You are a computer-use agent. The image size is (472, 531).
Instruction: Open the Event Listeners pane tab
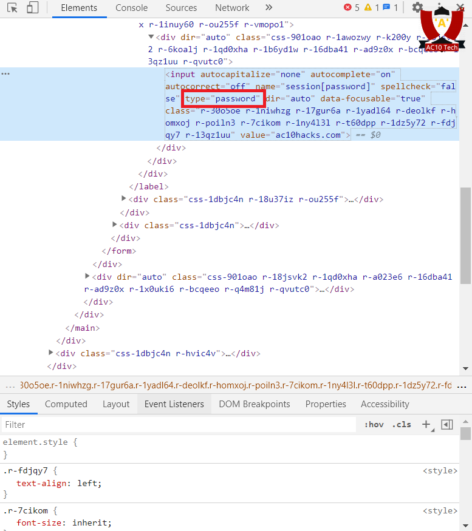[174, 404]
